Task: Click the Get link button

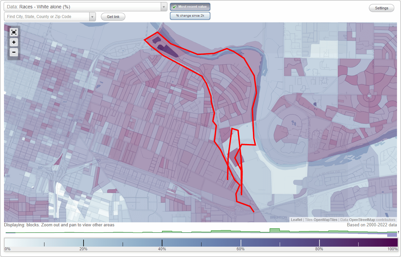Action: [x=113, y=17]
